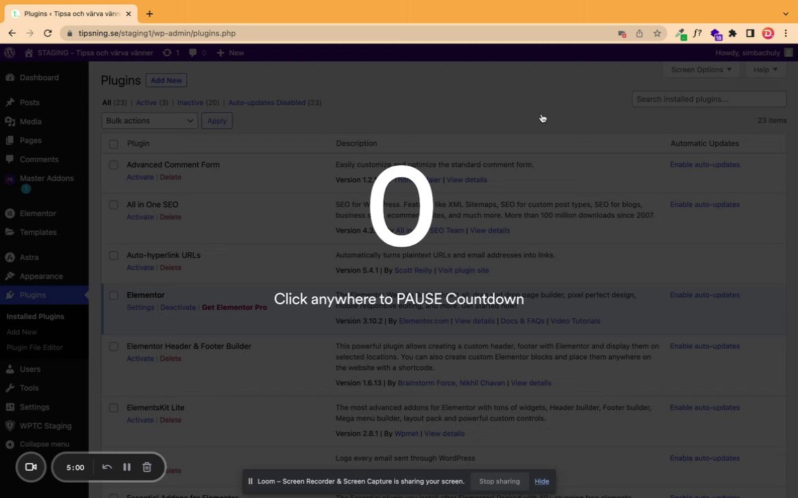
Task: Click the share icon in address bar
Action: (x=639, y=33)
